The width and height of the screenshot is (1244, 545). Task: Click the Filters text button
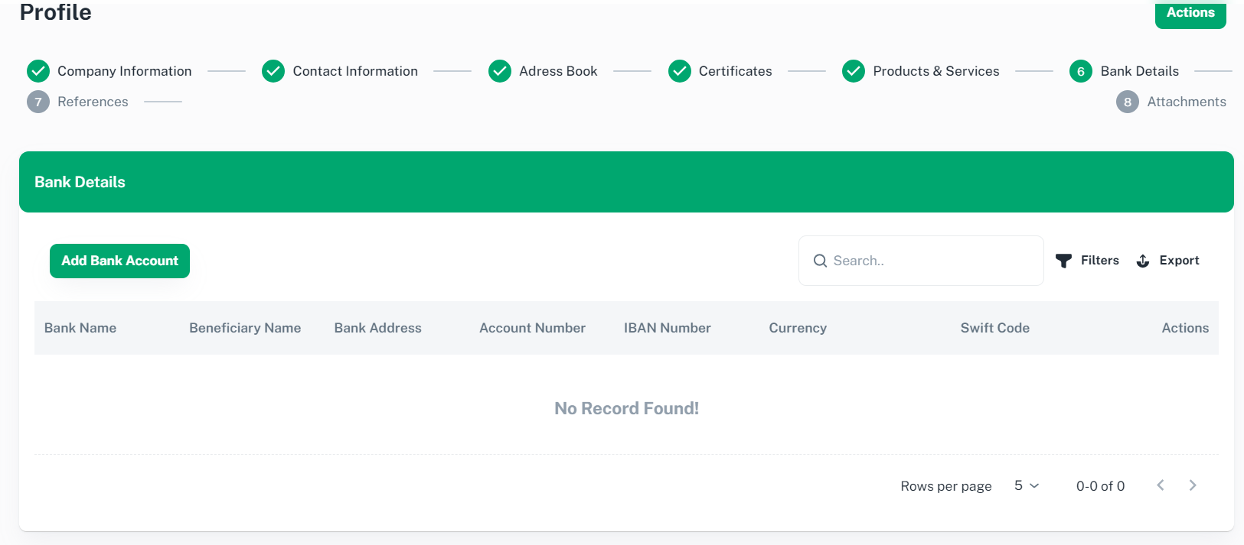(1099, 261)
